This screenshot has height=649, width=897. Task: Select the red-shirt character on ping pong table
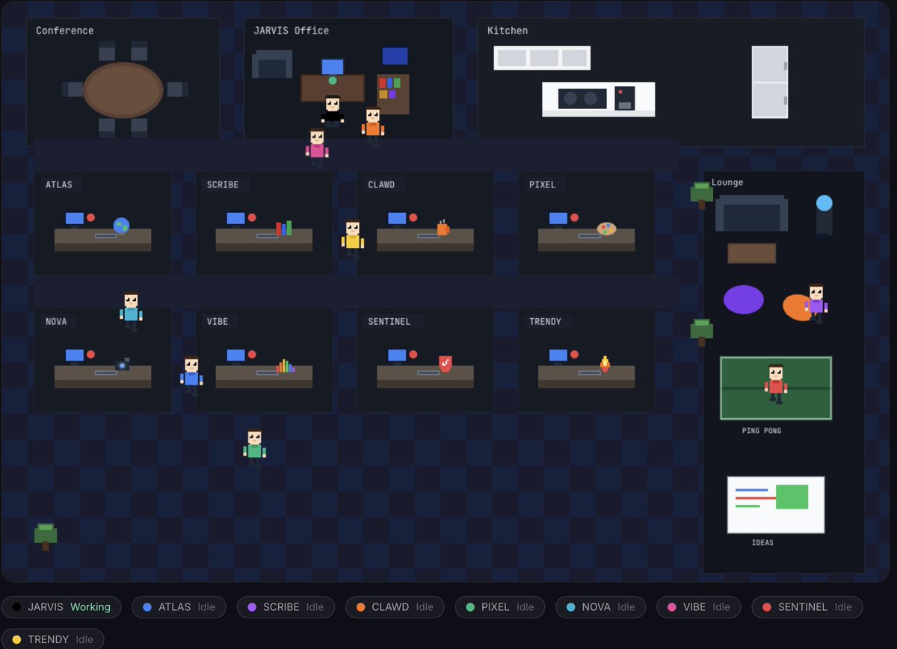tap(776, 384)
